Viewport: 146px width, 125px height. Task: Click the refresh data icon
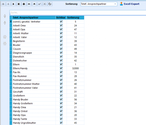pos(50,4)
